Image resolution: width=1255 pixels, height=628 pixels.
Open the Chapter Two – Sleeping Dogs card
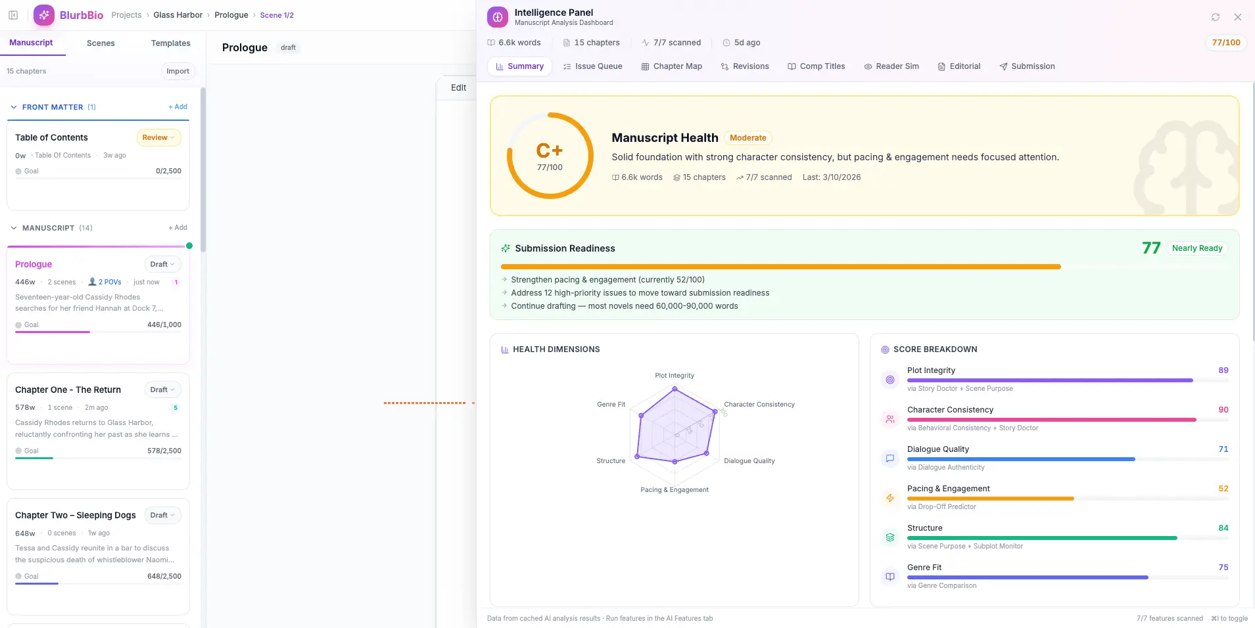tap(98, 558)
